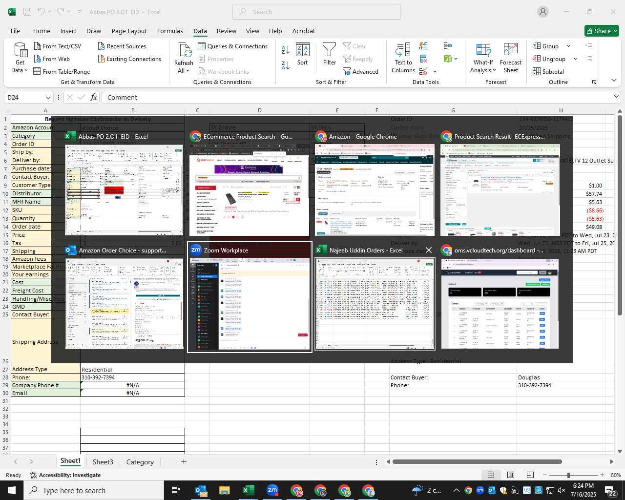Open Manage Data Model icon
This screenshot has height=500, width=625.
click(x=447, y=59)
